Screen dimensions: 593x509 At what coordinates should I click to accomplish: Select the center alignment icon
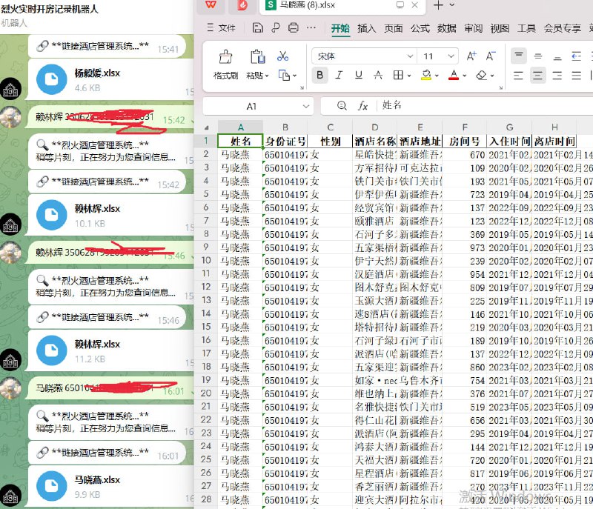tap(537, 76)
